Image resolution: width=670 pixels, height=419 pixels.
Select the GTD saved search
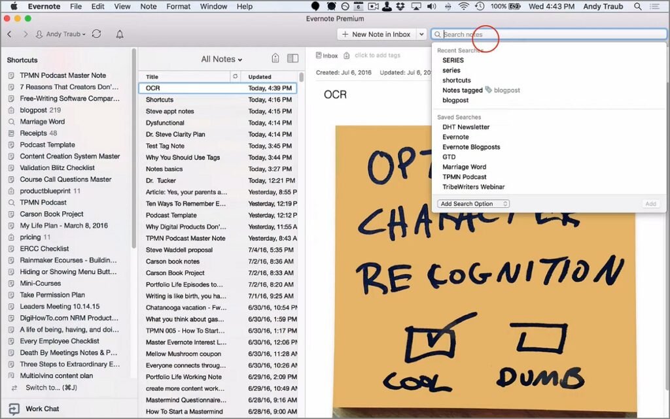click(x=449, y=157)
